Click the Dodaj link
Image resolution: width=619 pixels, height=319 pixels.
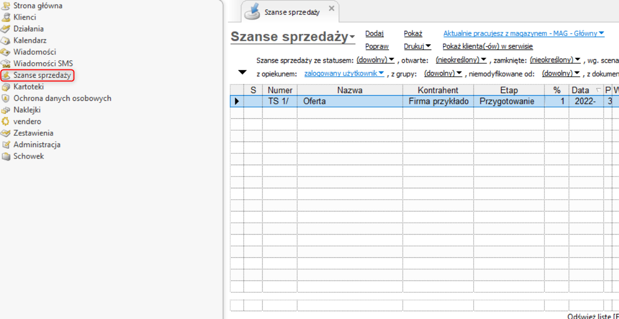coord(374,34)
